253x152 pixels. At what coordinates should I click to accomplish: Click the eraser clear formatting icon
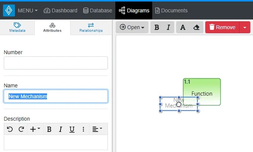click(196, 27)
